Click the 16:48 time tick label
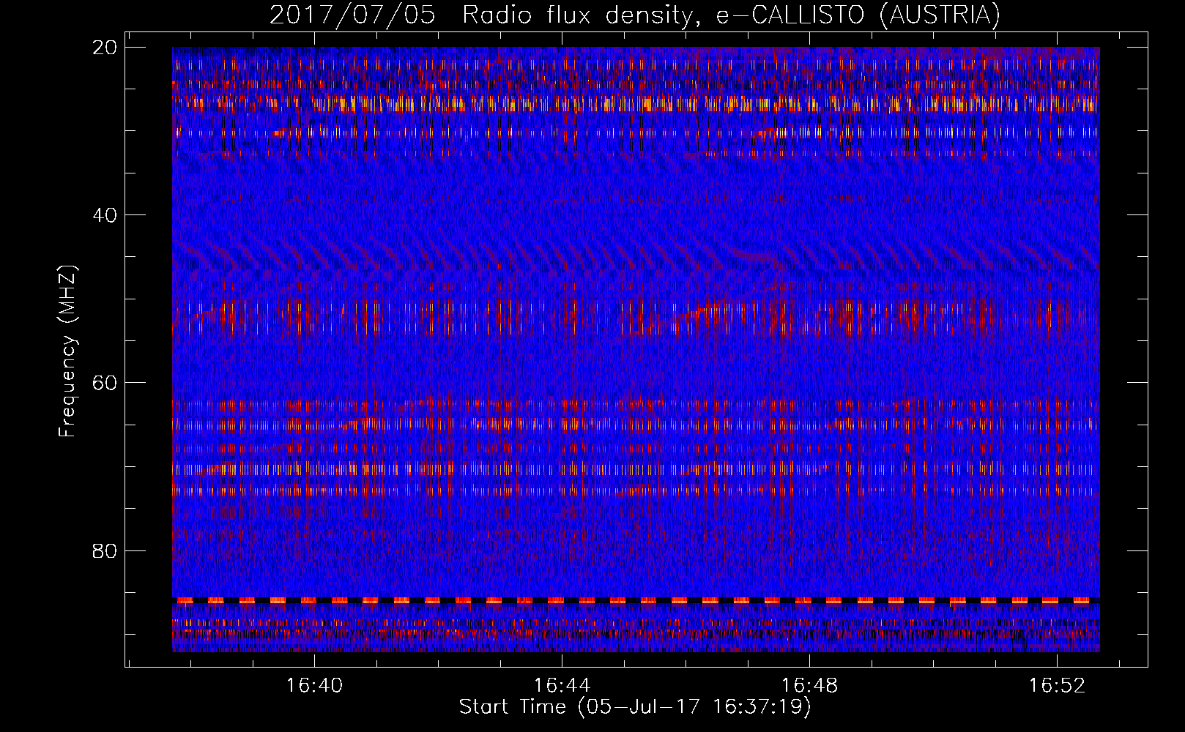The width and height of the screenshot is (1185, 732). coord(809,686)
